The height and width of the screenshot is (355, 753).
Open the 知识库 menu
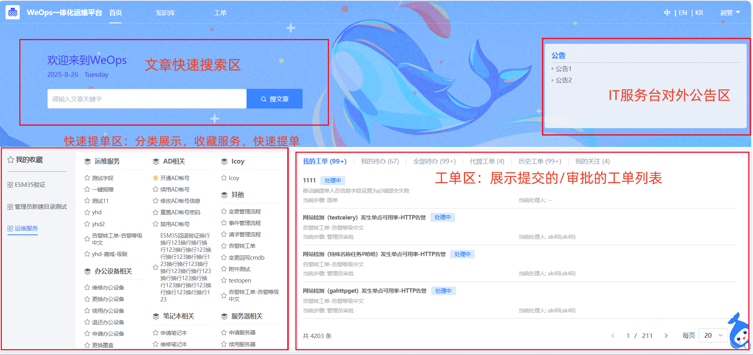click(x=166, y=13)
